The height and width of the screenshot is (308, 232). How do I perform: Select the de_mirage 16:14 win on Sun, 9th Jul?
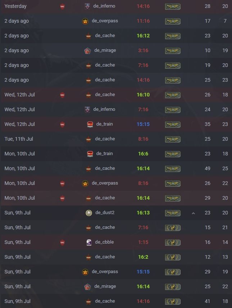pyautogui.click(x=116, y=286)
